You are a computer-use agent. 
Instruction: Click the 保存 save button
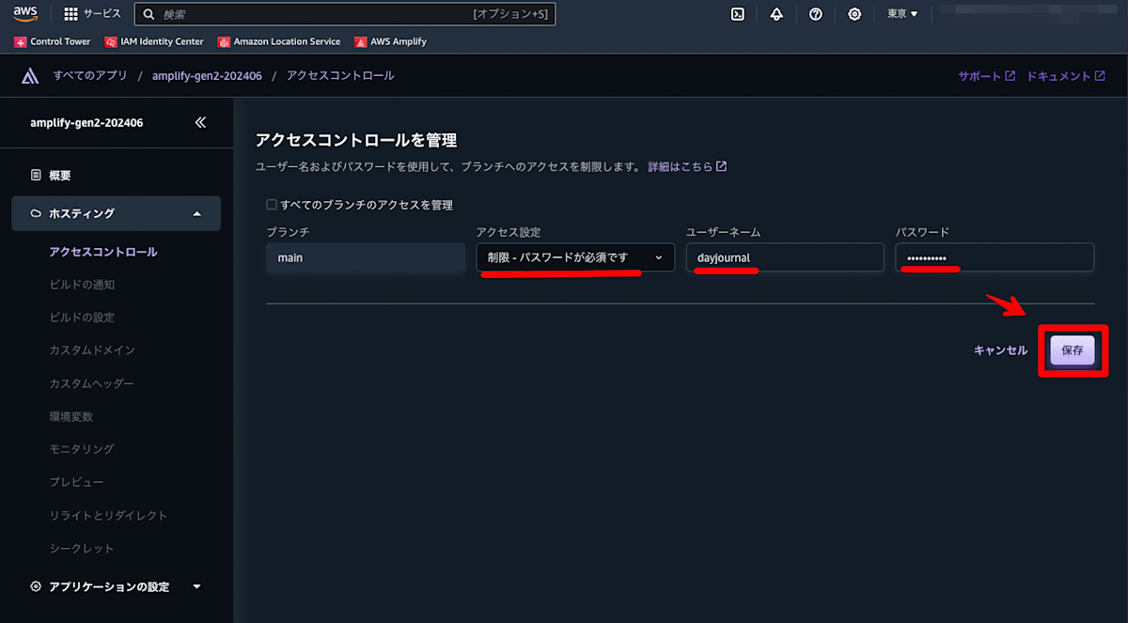(x=1073, y=350)
